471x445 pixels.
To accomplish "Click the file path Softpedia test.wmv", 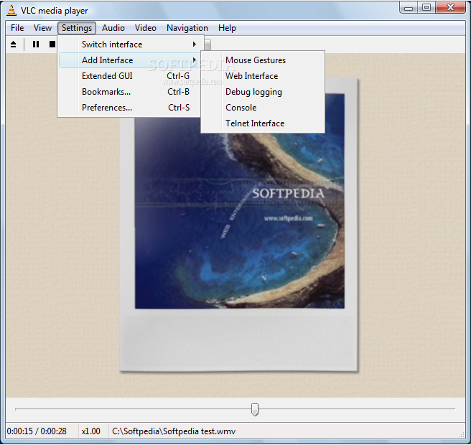I will (174, 431).
